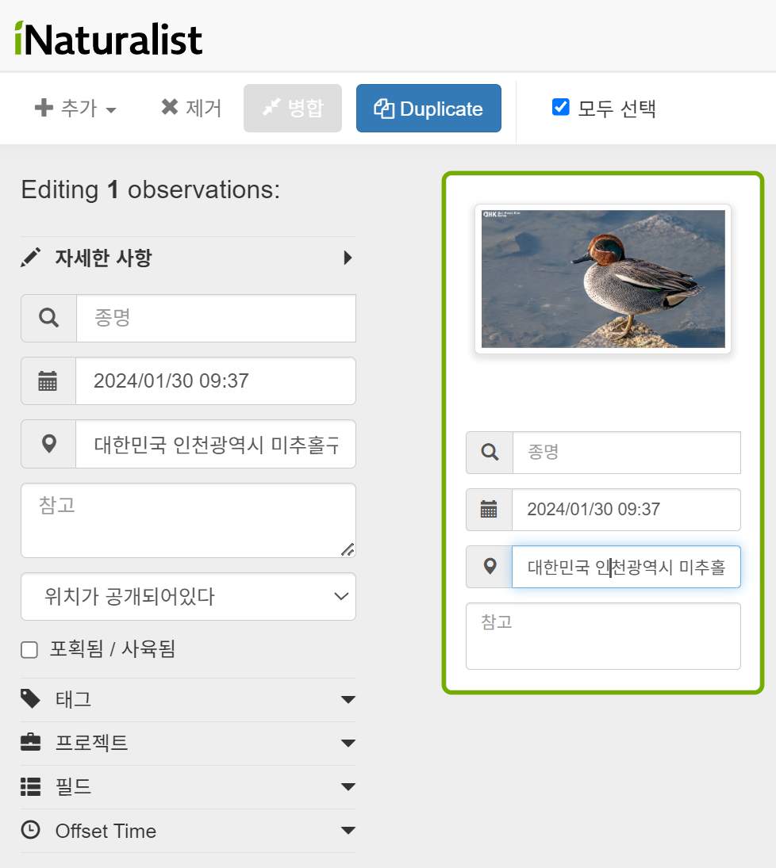This screenshot has width=776, height=868.
Task: Click the clock icon next to Offset Time
Action: tap(30, 830)
